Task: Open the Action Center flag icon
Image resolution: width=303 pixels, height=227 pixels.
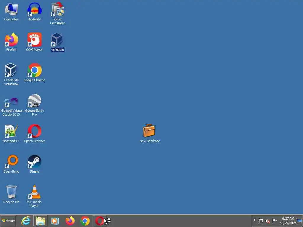Action: click(275, 220)
